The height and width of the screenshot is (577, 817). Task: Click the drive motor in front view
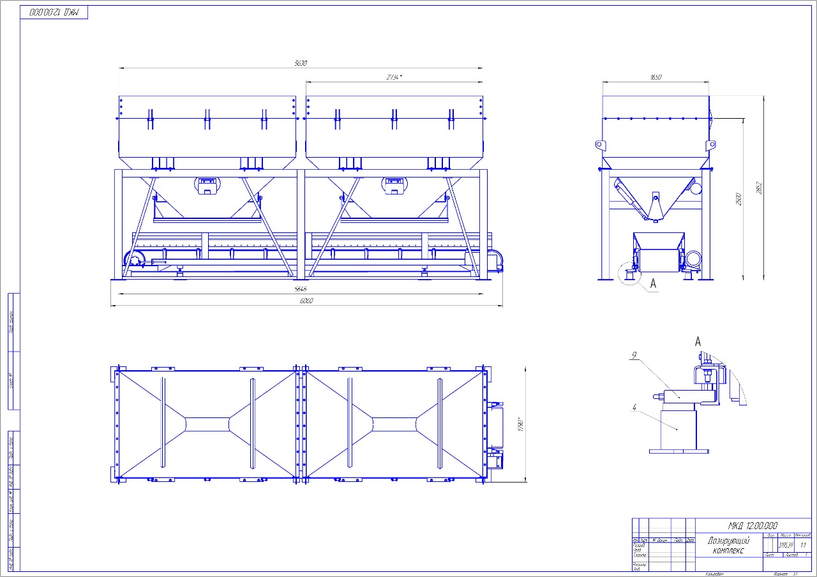click(x=135, y=260)
